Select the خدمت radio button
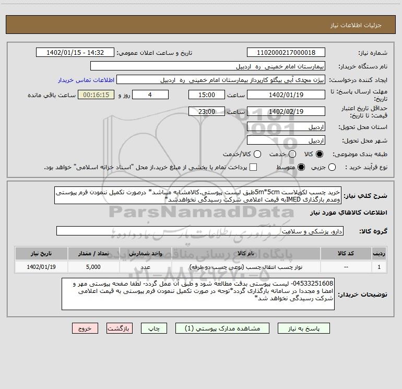Viewport: 402px width, 389px height. click(292, 154)
